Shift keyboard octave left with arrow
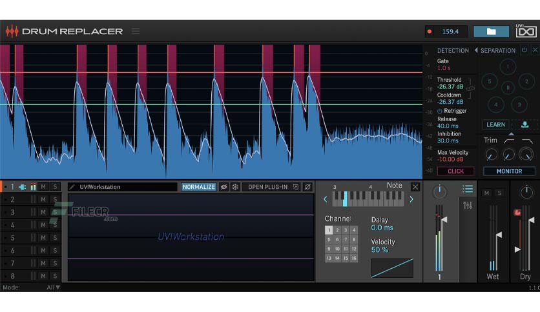540x312 pixels. click(326, 199)
